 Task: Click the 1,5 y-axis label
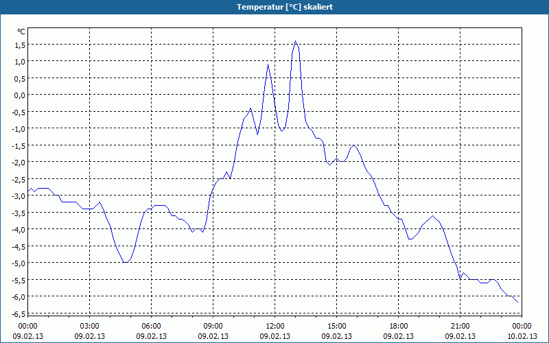point(20,45)
